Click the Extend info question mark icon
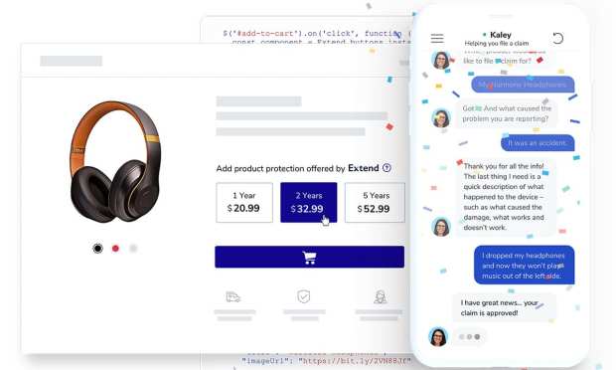Viewport: 616px width, 370px height. 386,168
